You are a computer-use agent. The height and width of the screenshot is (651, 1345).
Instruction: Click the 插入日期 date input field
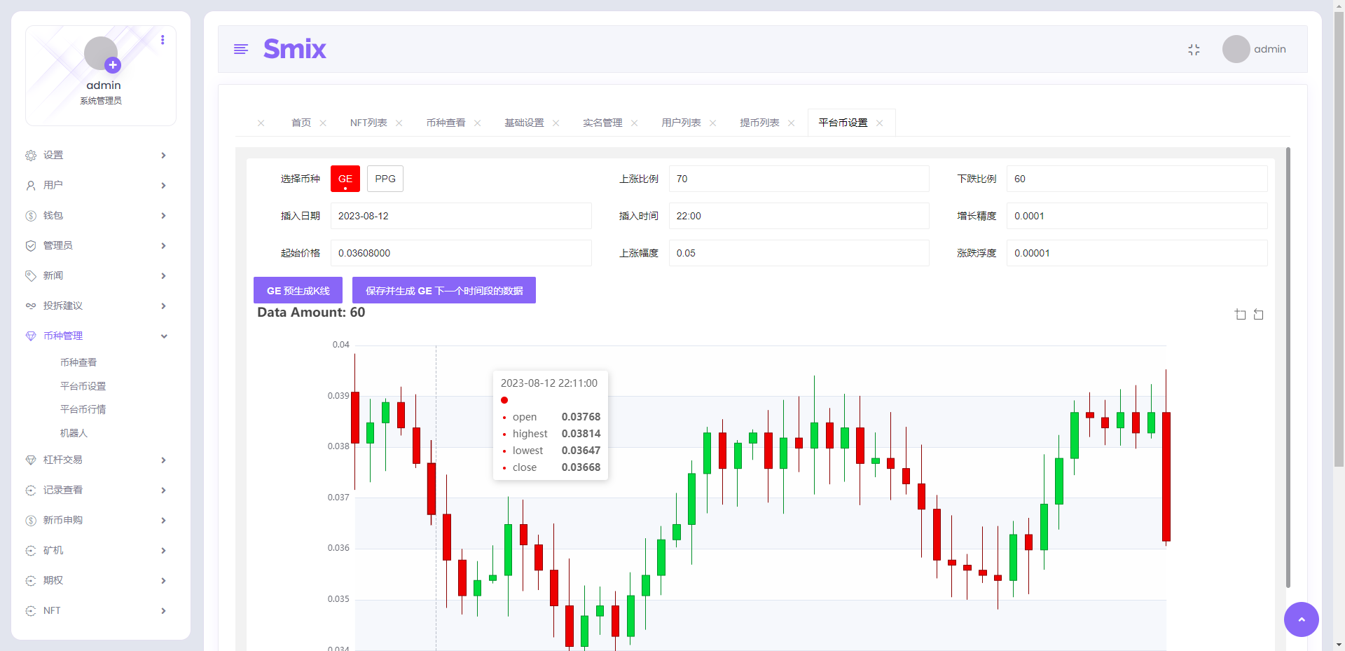(x=460, y=216)
